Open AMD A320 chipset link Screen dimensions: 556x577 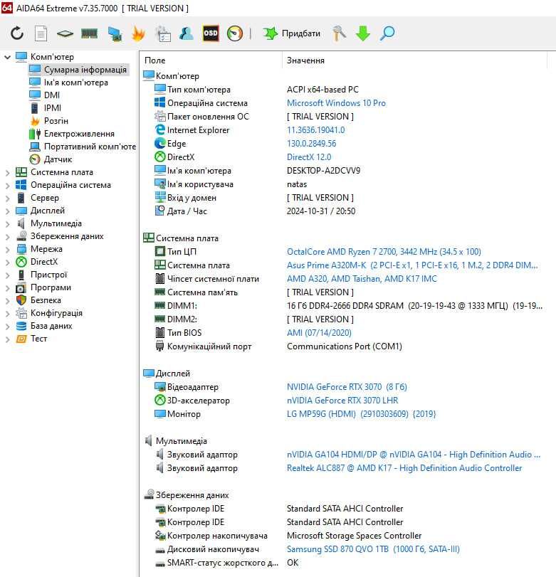pyautogui.click(x=362, y=279)
